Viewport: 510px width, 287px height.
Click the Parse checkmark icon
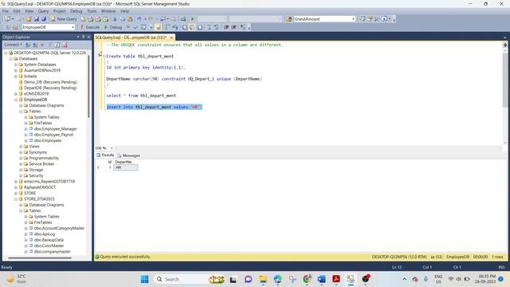[x=135, y=27]
